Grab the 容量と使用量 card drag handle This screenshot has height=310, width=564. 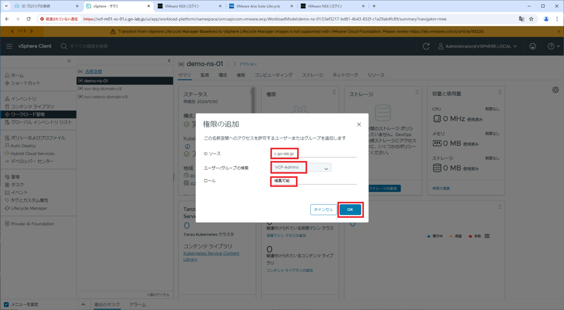point(500,92)
